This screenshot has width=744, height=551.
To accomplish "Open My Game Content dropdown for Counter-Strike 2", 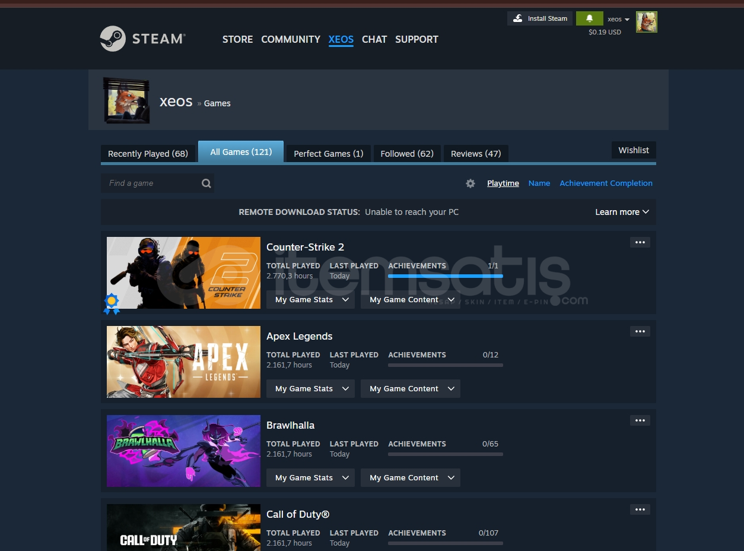I will coord(411,300).
